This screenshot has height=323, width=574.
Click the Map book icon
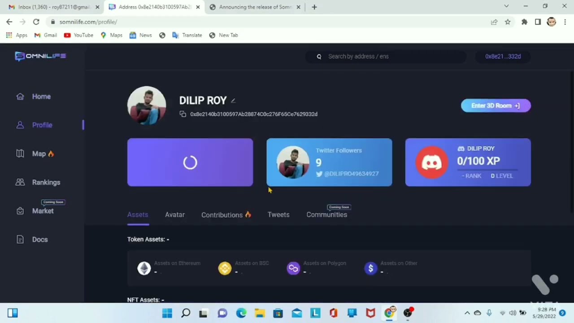(20, 153)
